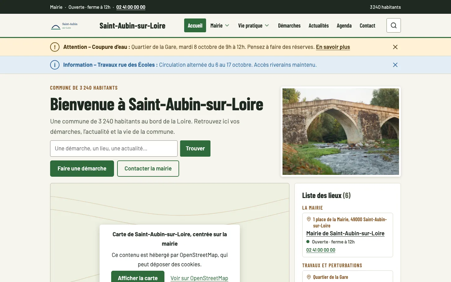
Task: Click the orange warning exclamation icon
Action: (55, 47)
